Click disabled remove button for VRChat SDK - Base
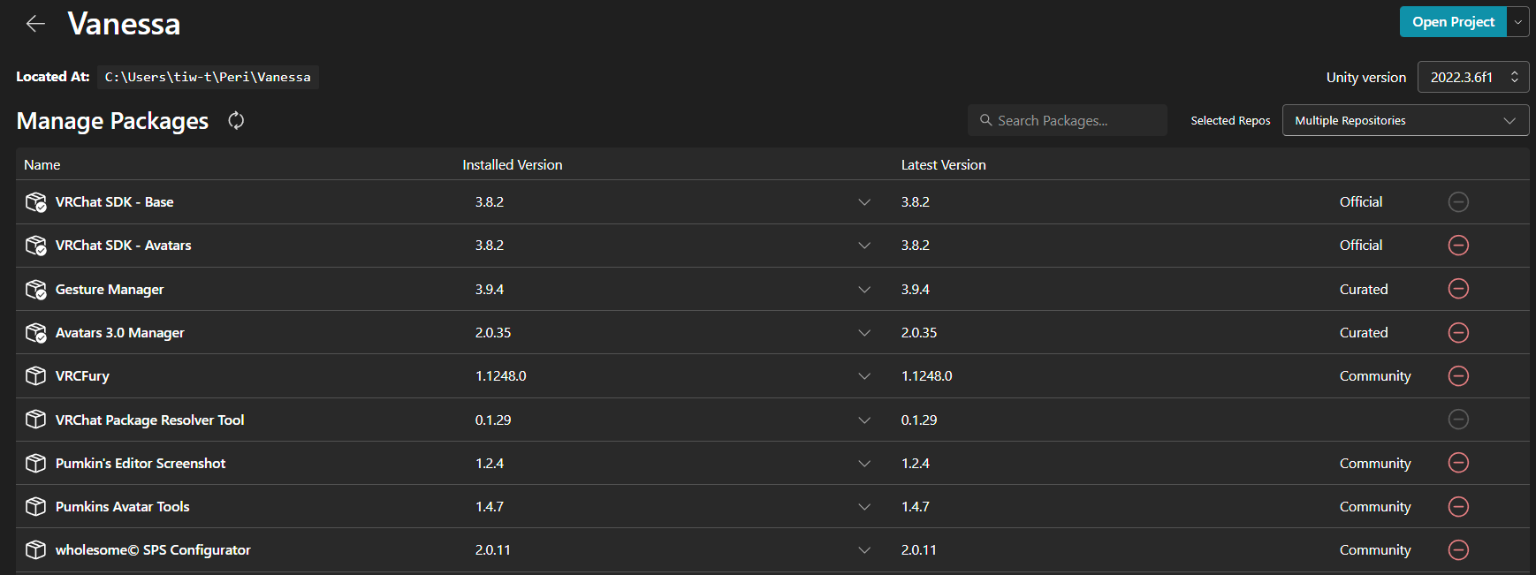The image size is (1536, 575). pos(1458,202)
